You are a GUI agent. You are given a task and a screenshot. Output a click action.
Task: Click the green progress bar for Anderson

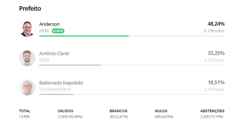pos(84,36)
